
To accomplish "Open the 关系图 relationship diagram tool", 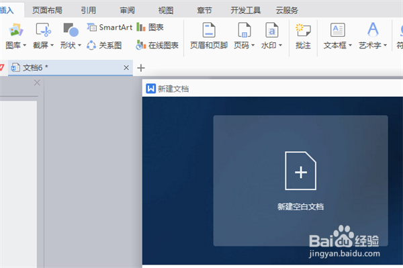I will [104, 46].
